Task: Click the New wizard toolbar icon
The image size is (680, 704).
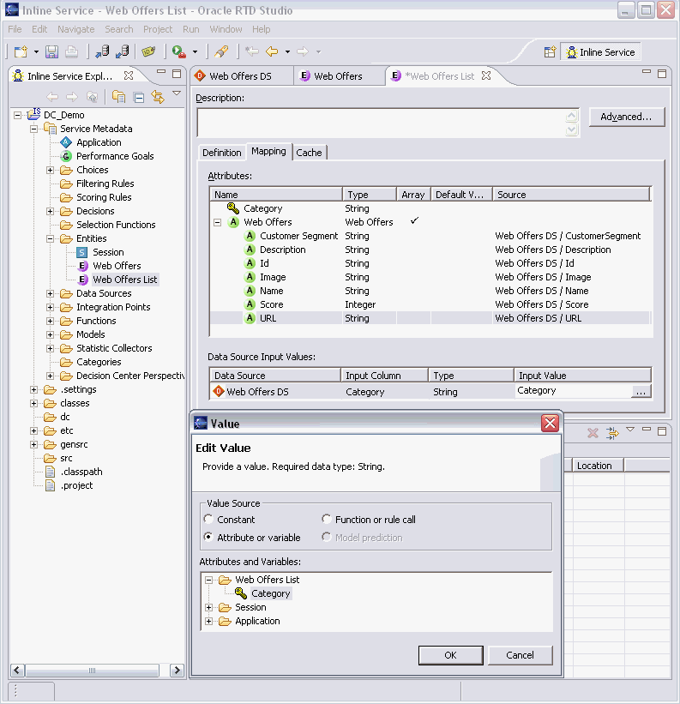Action: pos(21,51)
